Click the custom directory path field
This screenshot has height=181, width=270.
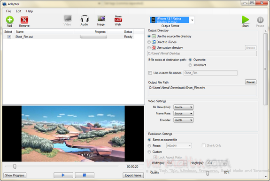click(202, 53)
